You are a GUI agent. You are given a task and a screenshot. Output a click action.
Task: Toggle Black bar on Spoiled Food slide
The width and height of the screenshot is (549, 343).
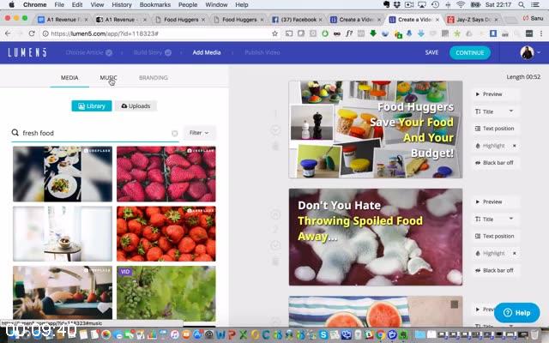click(x=496, y=271)
